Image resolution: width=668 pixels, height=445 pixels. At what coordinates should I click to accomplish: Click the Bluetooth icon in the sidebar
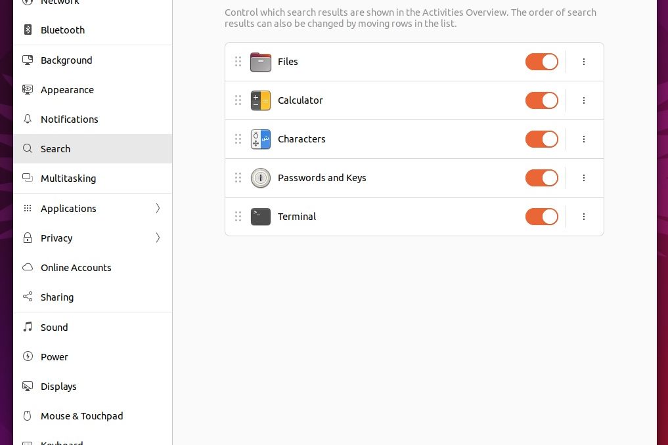tap(27, 30)
